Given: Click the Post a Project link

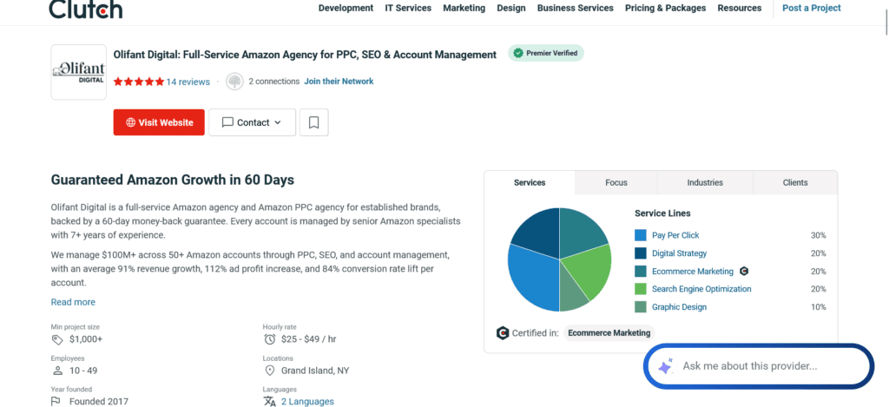Looking at the screenshot, I should pos(812,8).
